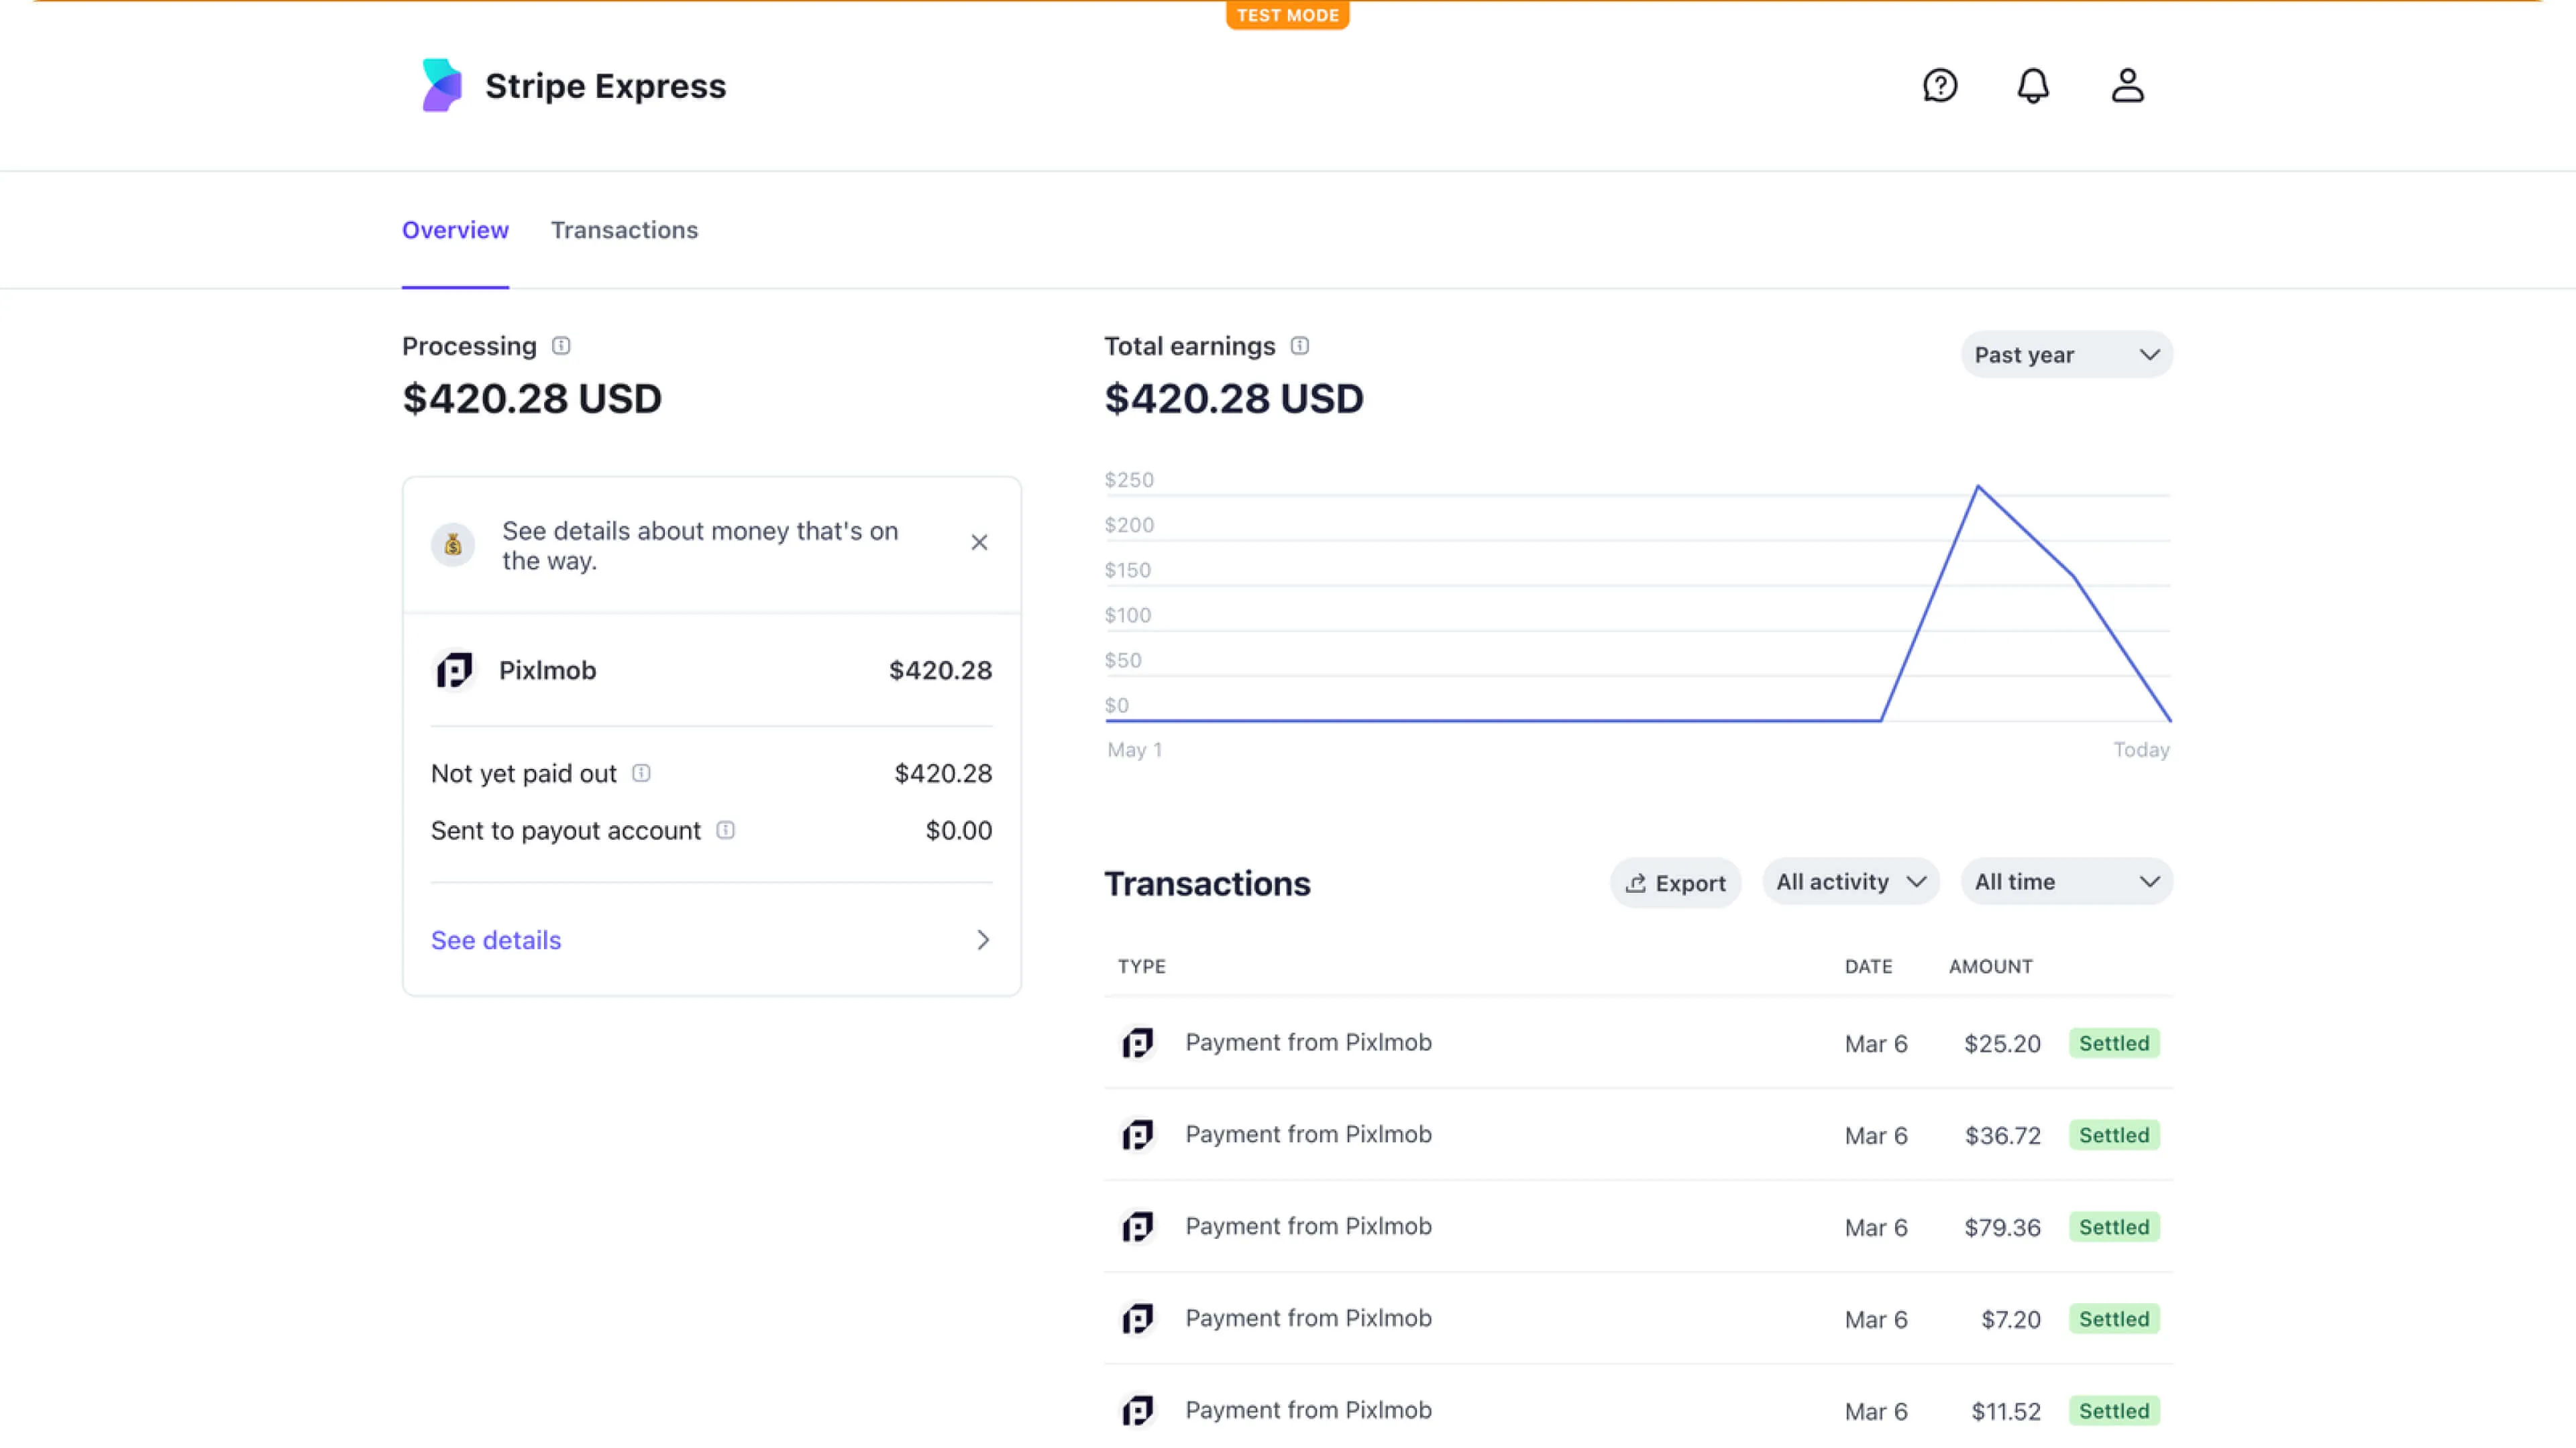Image resolution: width=2576 pixels, height=1448 pixels.
Task: Click info icon beside Not yet paid out
Action: 642,774
